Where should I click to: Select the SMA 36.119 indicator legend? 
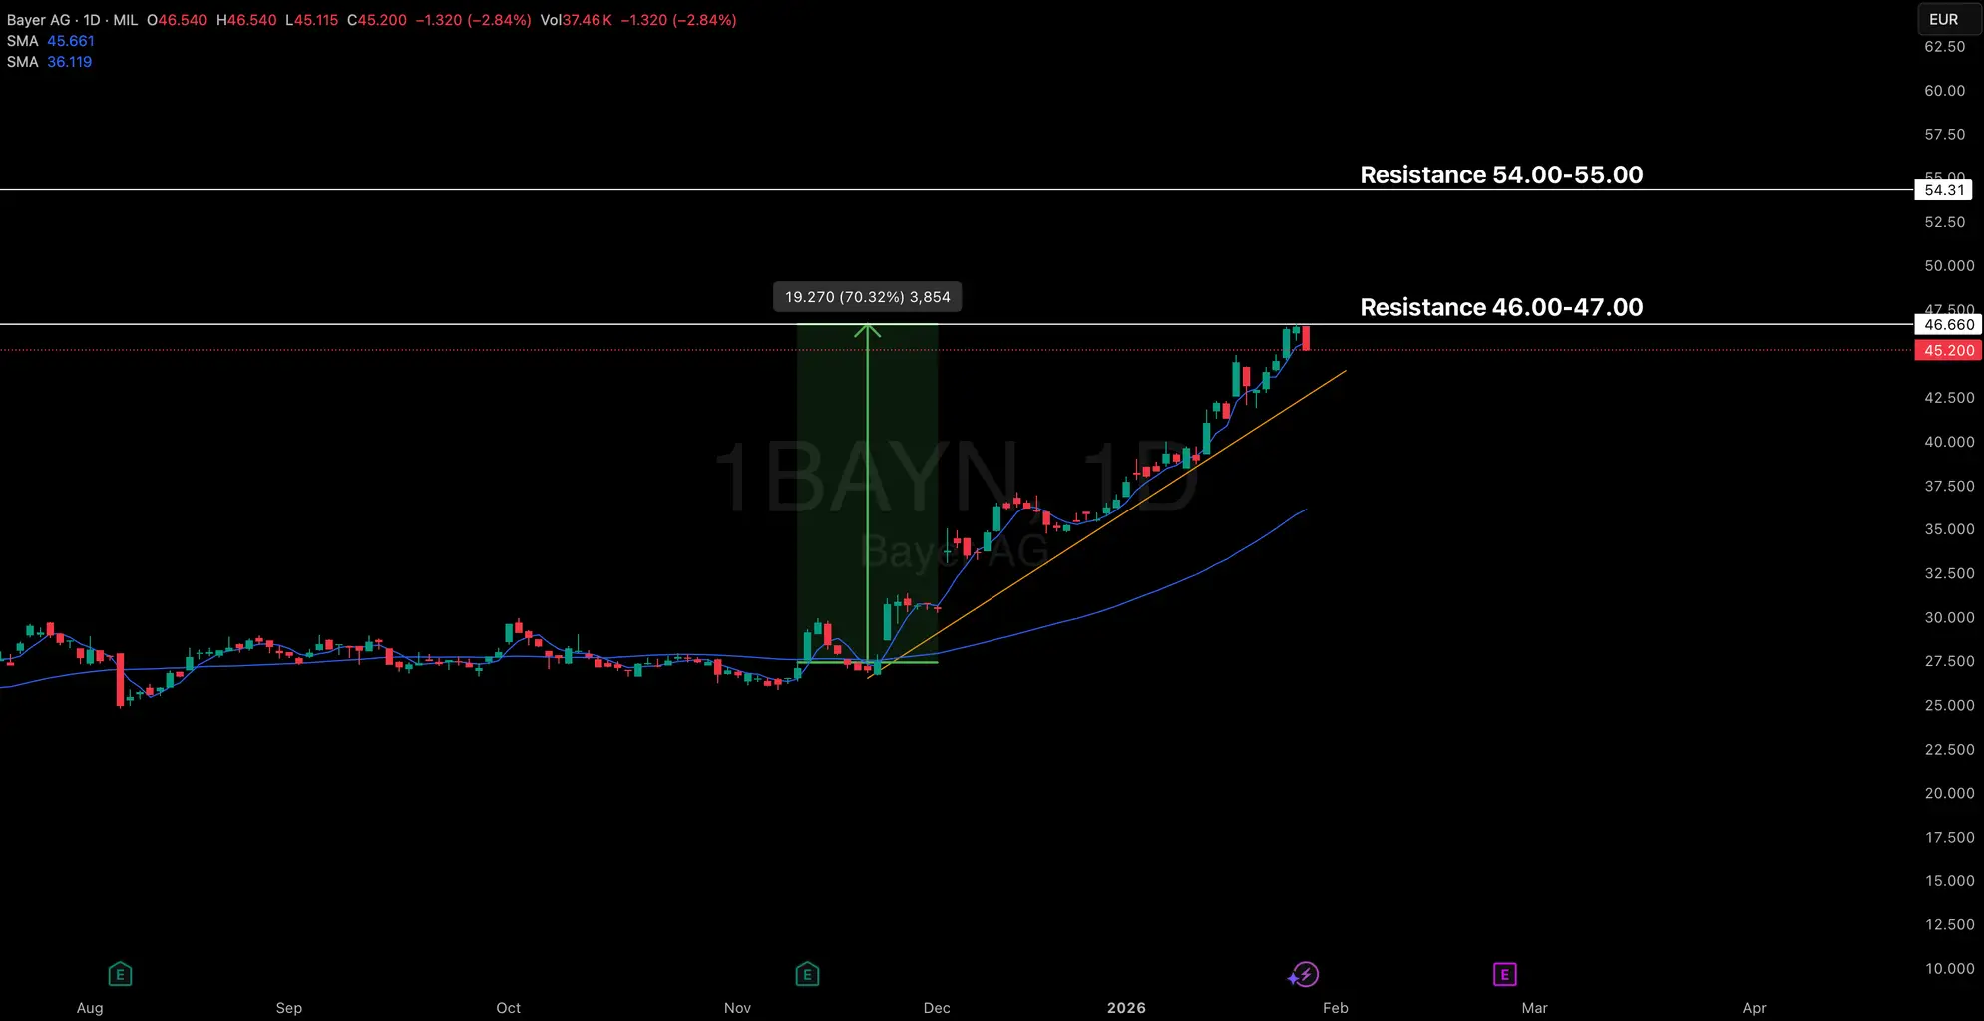pos(50,62)
